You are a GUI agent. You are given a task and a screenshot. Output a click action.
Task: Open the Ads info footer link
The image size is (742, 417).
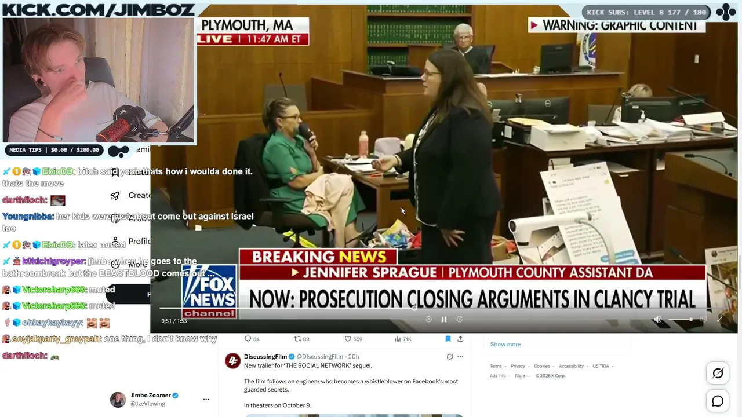click(498, 375)
